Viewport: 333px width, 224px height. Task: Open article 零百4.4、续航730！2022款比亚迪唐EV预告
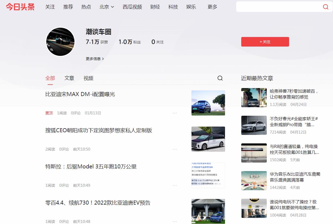click(98, 203)
